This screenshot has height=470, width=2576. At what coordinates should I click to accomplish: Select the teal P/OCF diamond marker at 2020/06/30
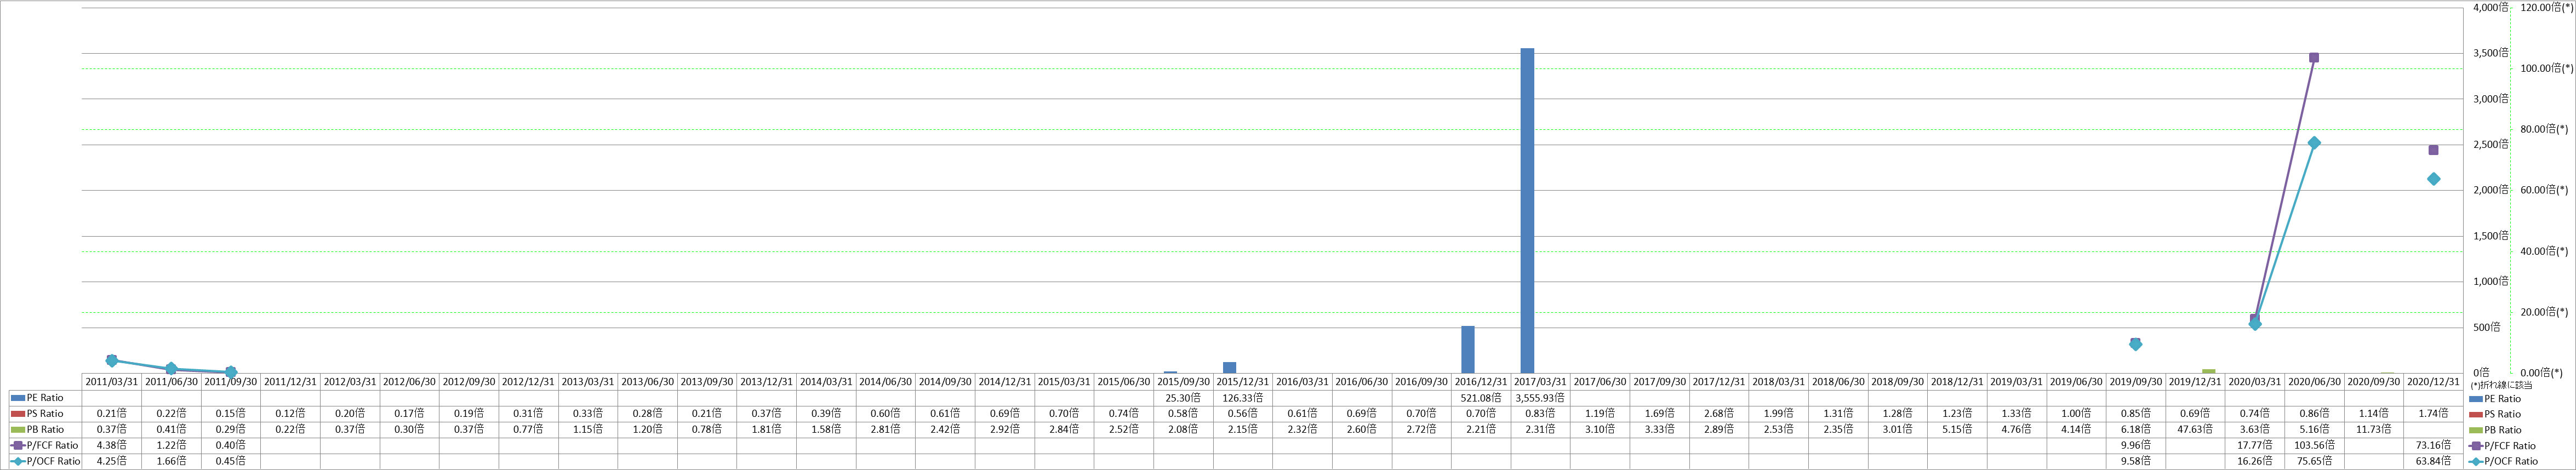[x=2314, y=143]
